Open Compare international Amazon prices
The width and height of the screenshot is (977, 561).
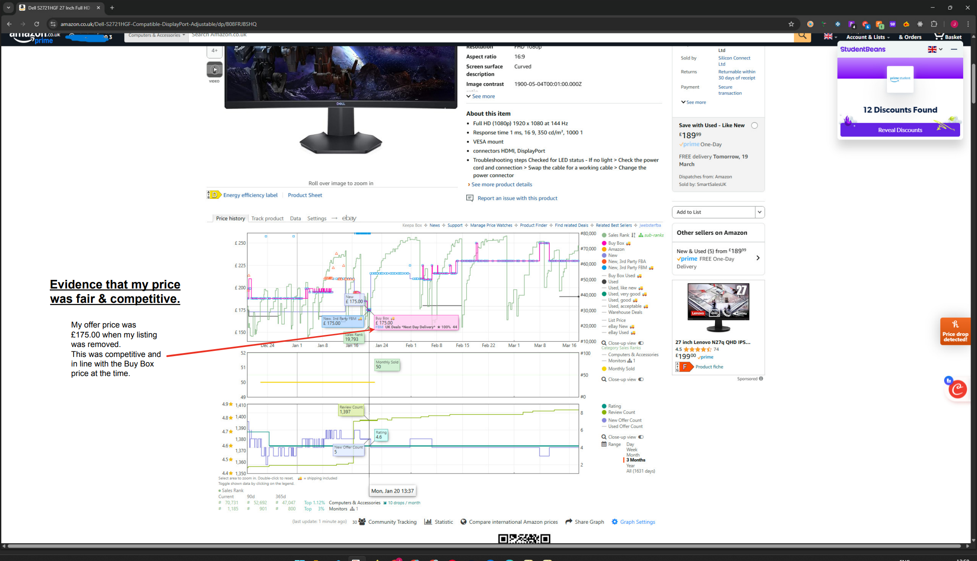point(509,522)
